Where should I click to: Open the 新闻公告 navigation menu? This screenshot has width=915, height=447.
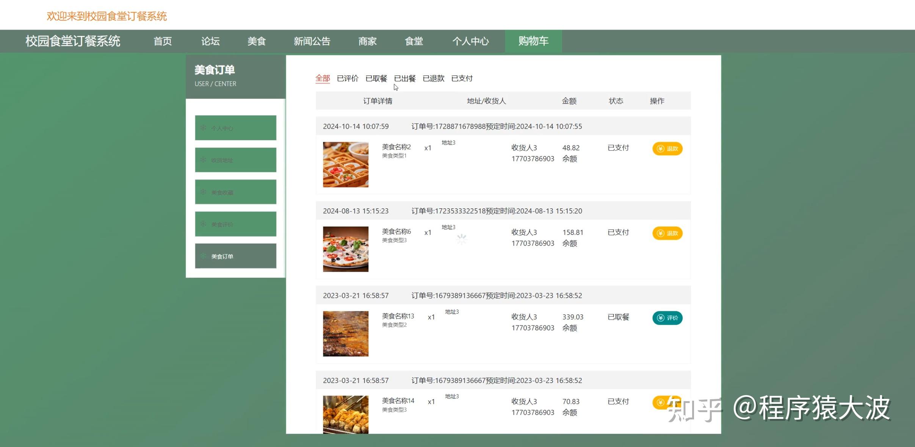pos(312,41)
